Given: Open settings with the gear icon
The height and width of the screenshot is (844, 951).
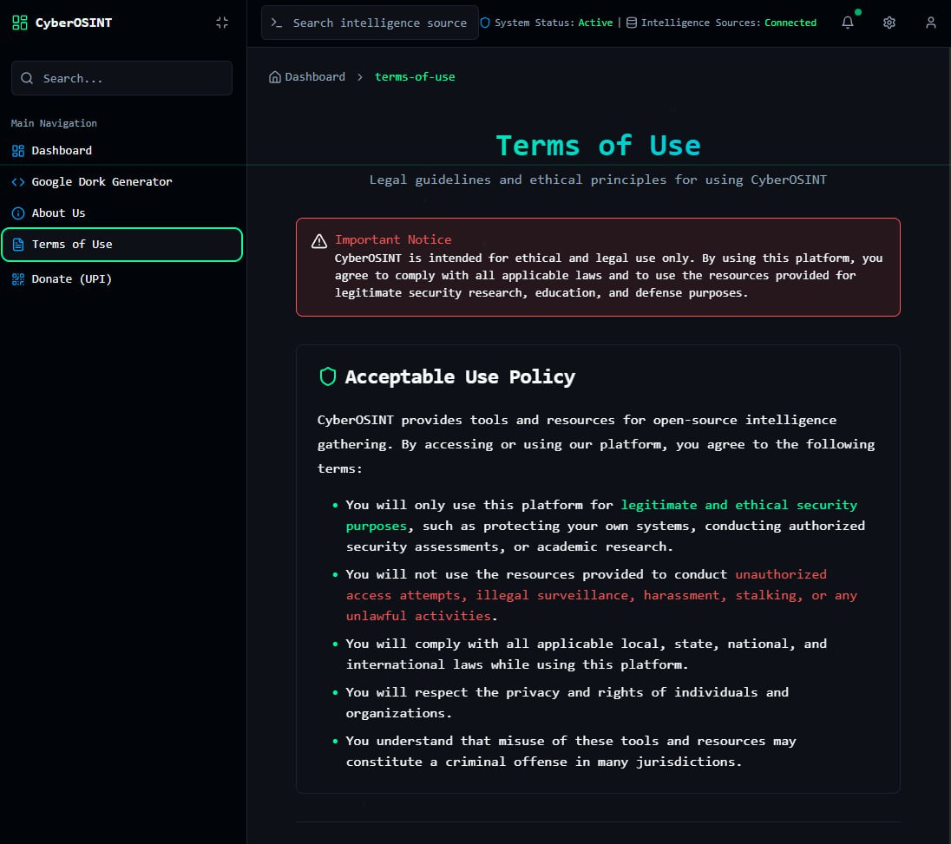Looking at the screenshot, I should 889,23.
